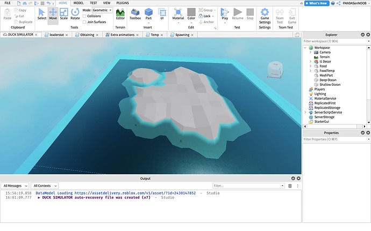This screenshot has width=371, height=231.
Task: Click the quick access play icon
Action: pos(37,3)
